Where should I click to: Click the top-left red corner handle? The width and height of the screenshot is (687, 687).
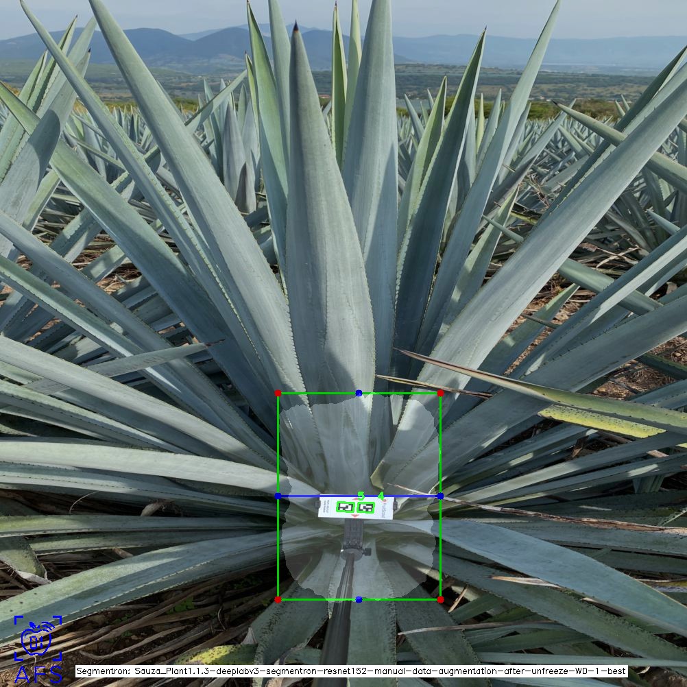[x=278, y=394]
